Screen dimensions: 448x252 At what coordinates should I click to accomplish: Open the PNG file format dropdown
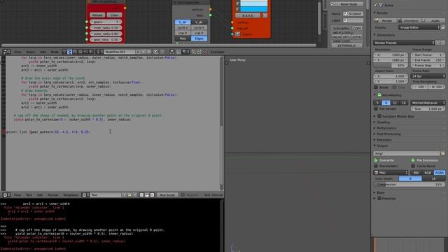pyautogui.click(x=391, y=173)
